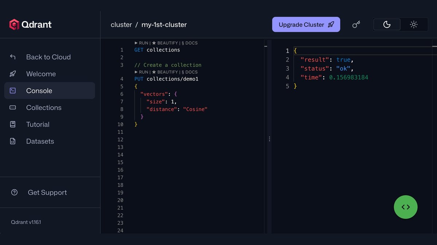Click the Upgrade Cluster button

[306, 25]
